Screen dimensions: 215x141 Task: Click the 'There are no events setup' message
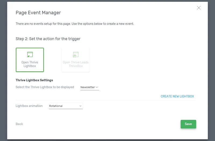click(x=75, y=24)
